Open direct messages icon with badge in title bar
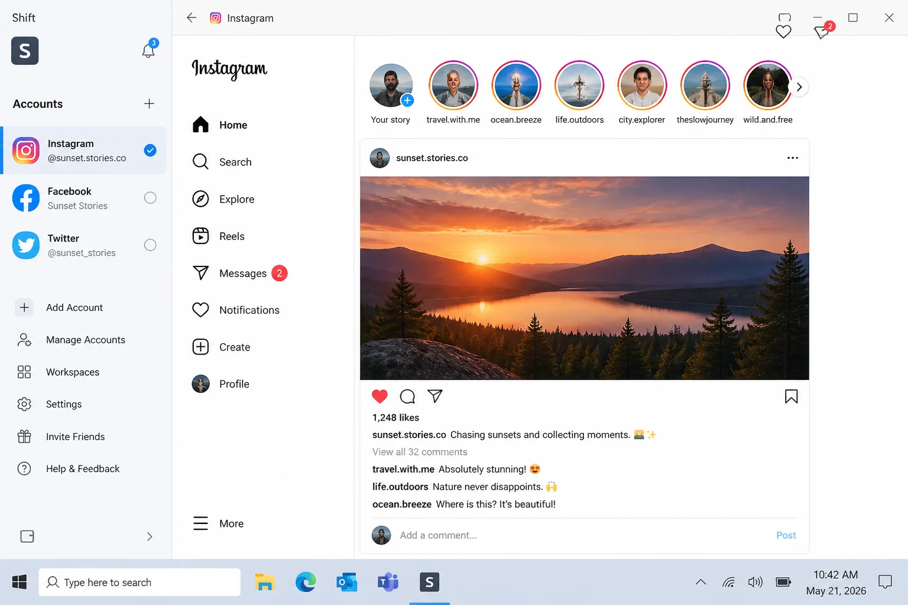Viewport: 908px width, 605px height. (x=822, y=31)
